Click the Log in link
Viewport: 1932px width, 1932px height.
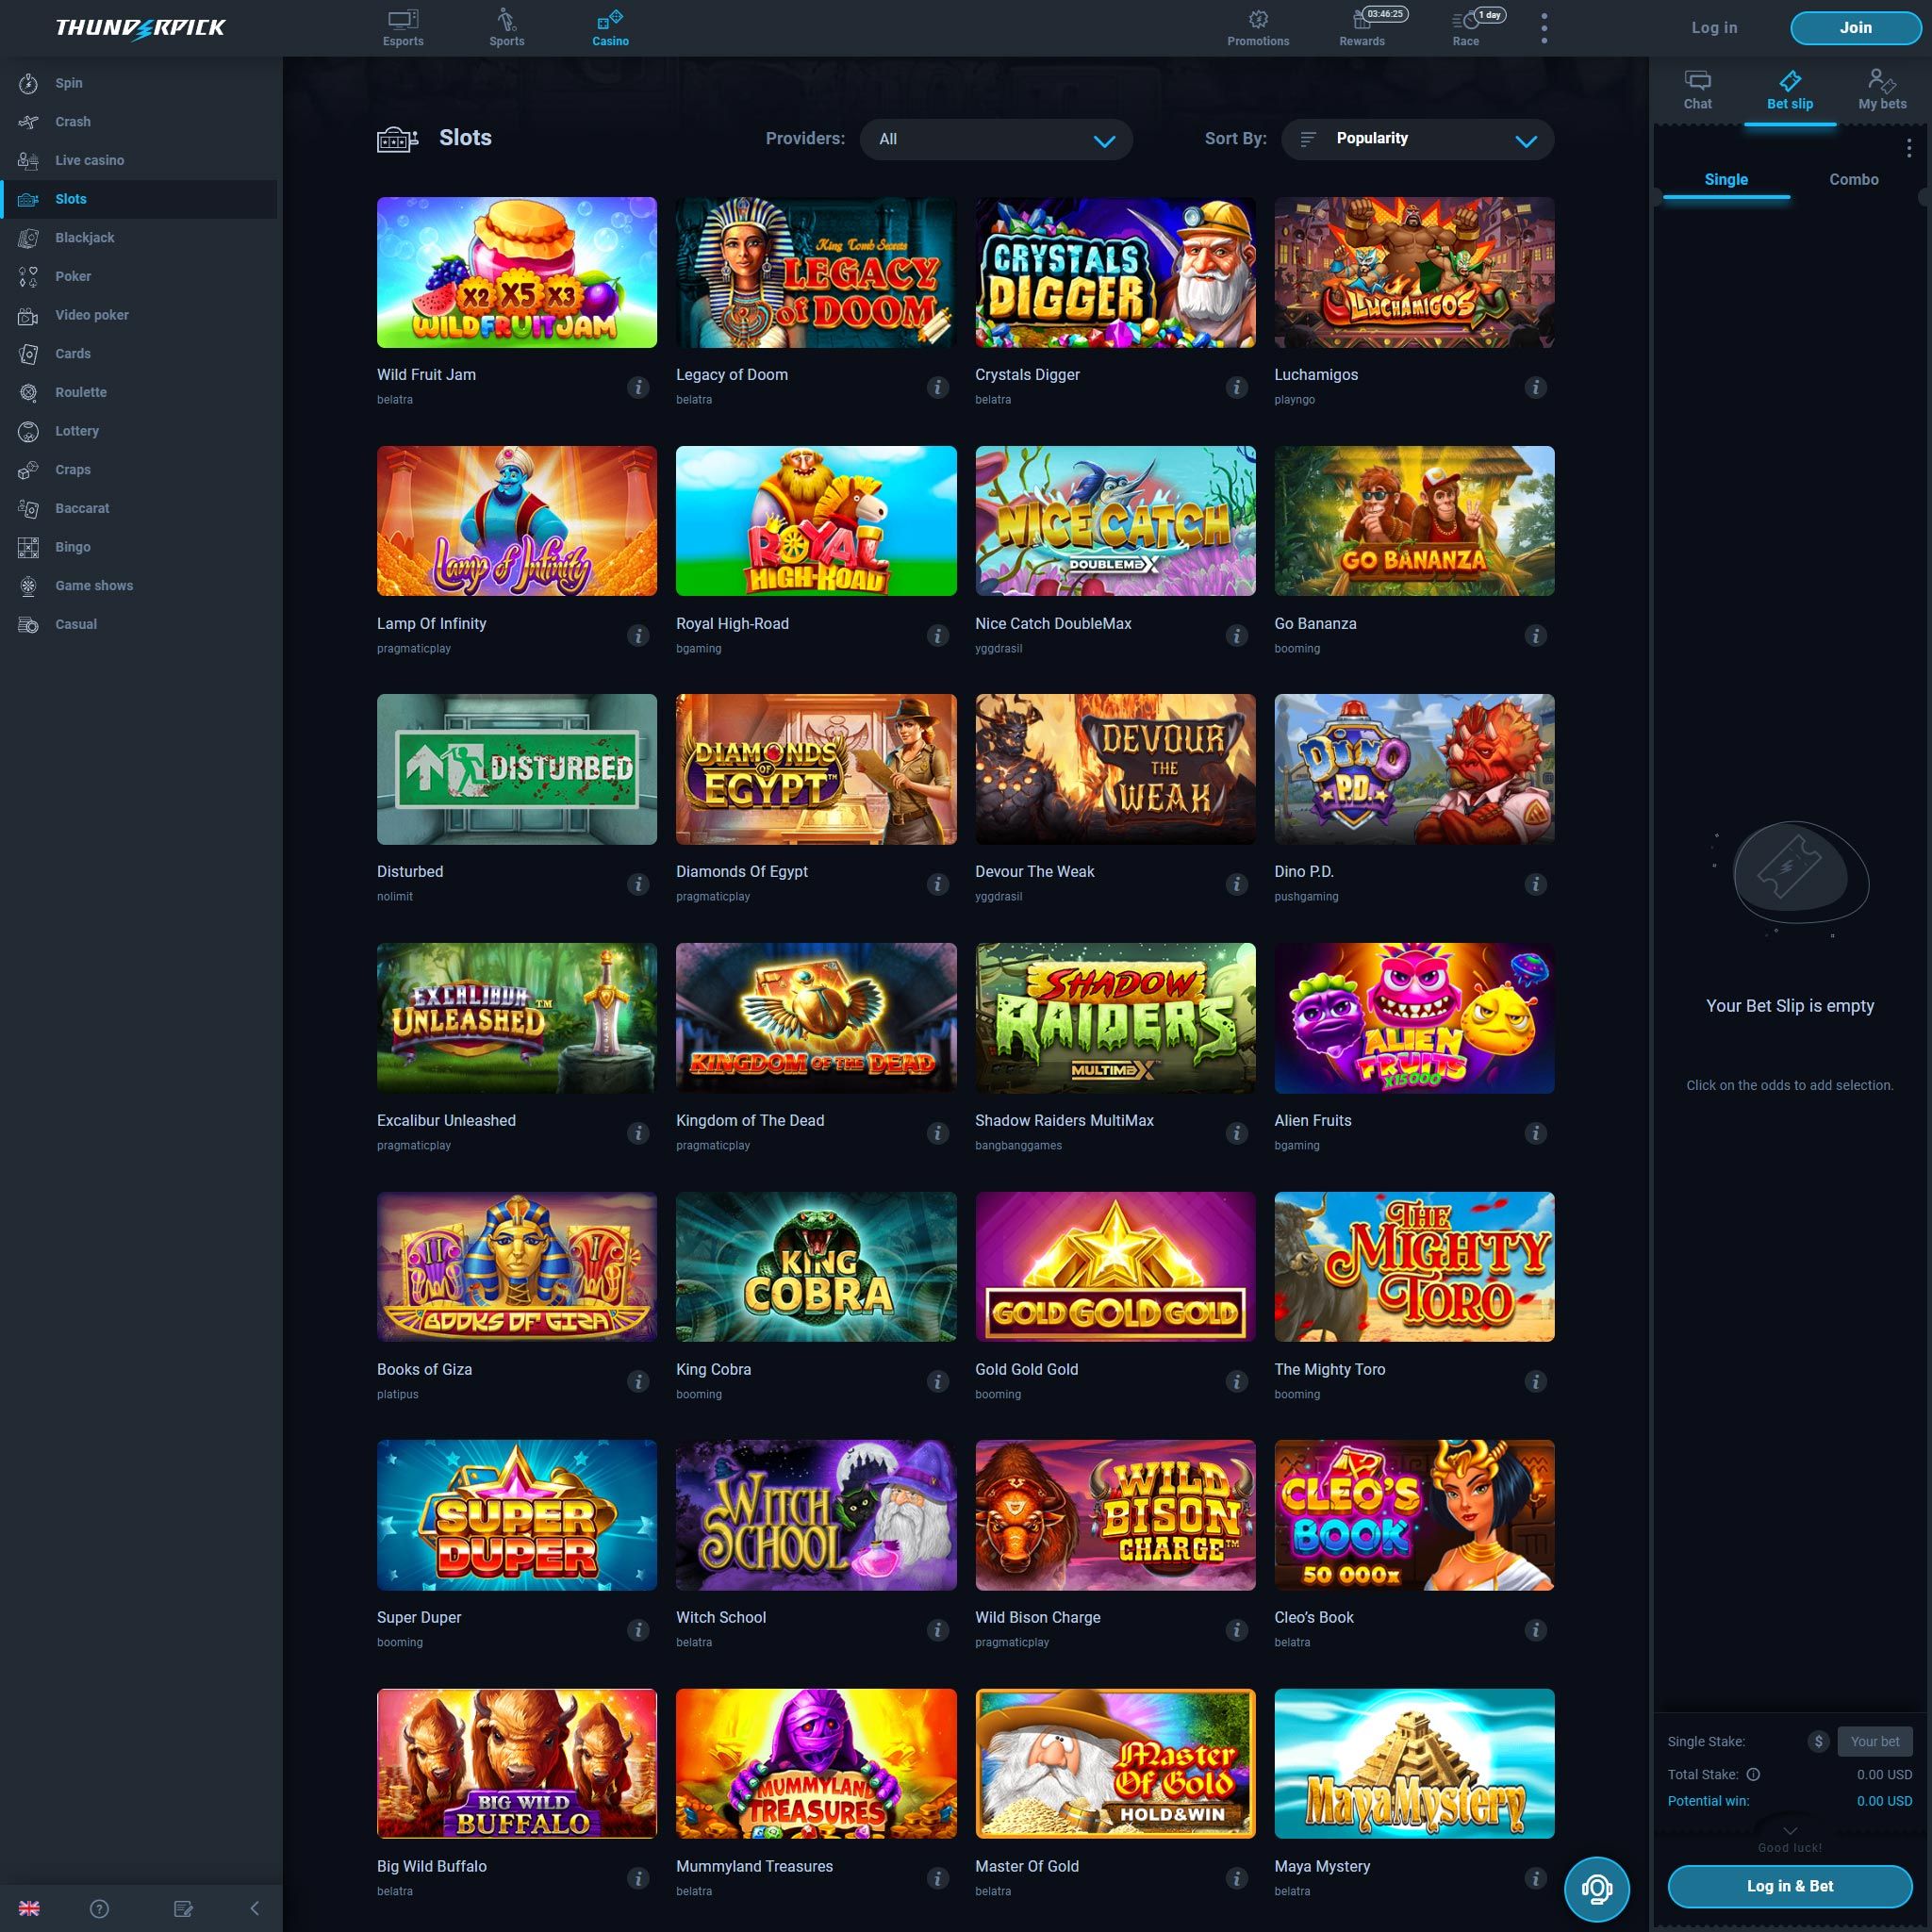point(1714,28)
